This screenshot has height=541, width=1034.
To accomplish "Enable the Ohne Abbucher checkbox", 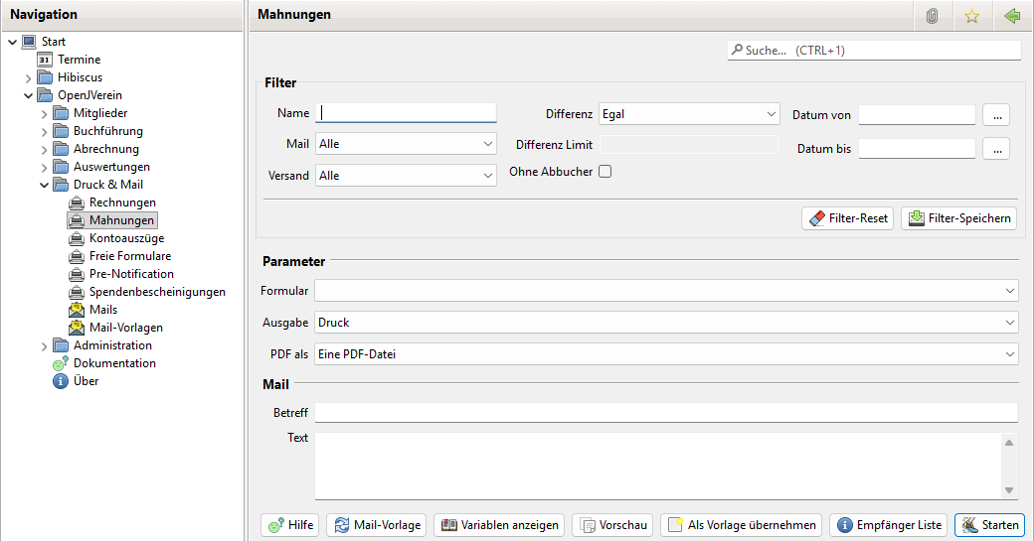I will click(x=604, y=172).
